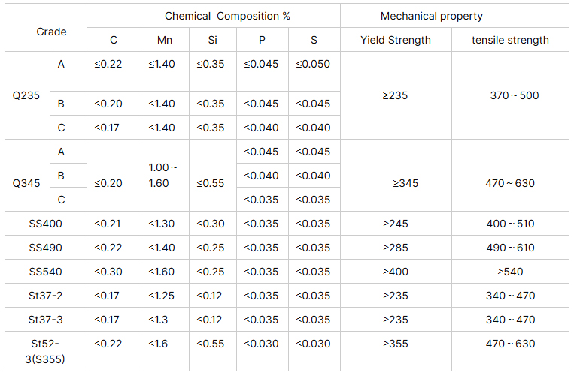
Task: Click the Q345 grade cell
Action: 26,183
